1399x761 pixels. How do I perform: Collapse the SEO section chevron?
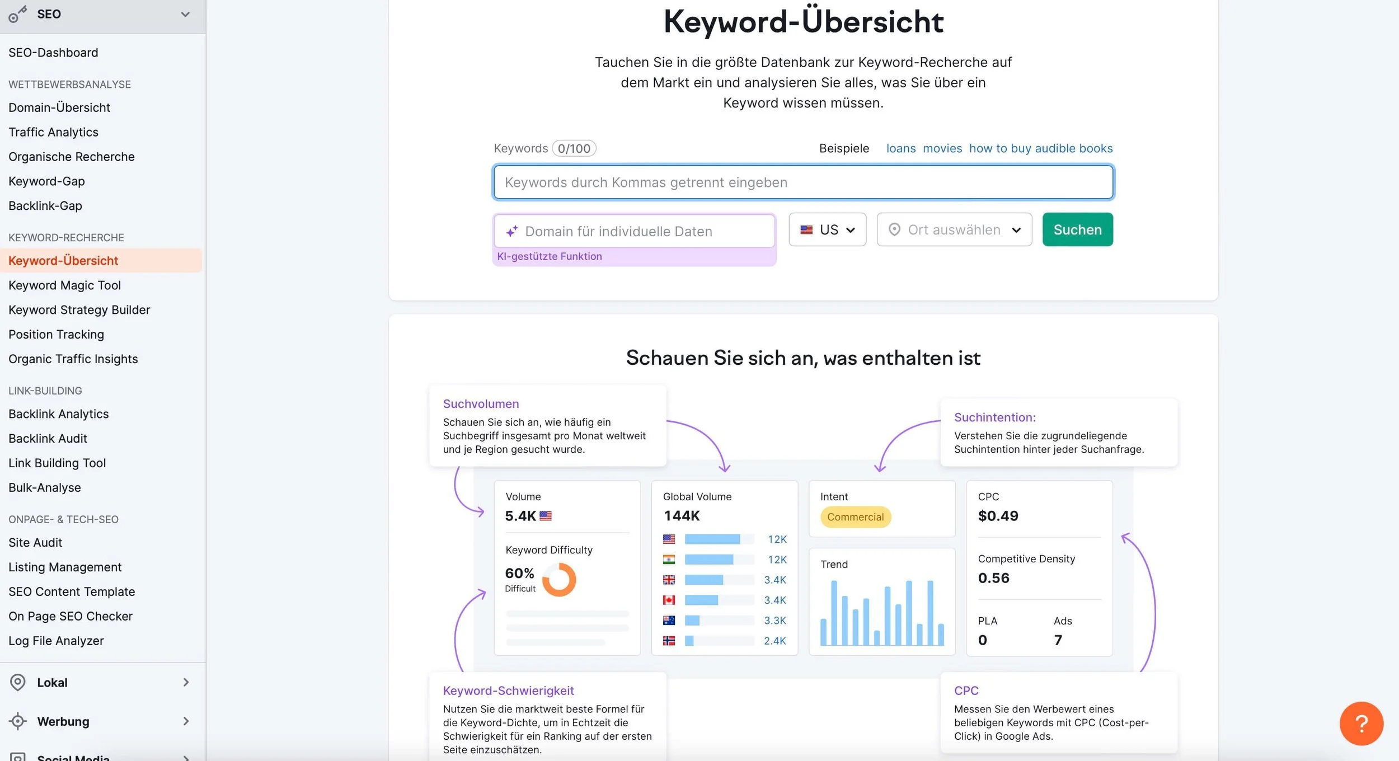point(185,15)
